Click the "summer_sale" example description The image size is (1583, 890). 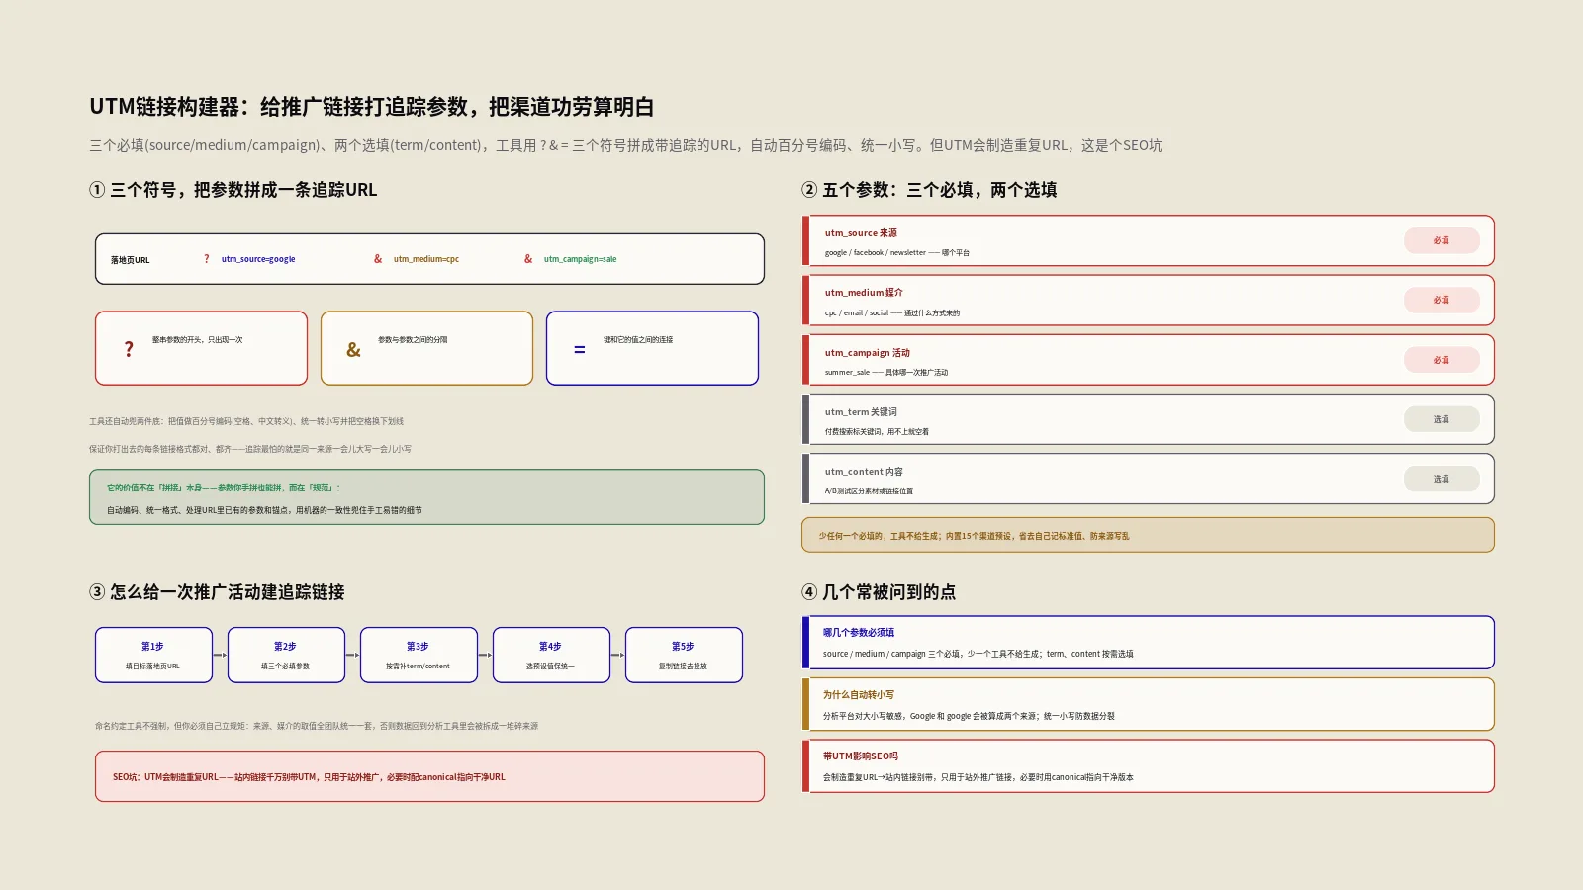tap(886, 373)
